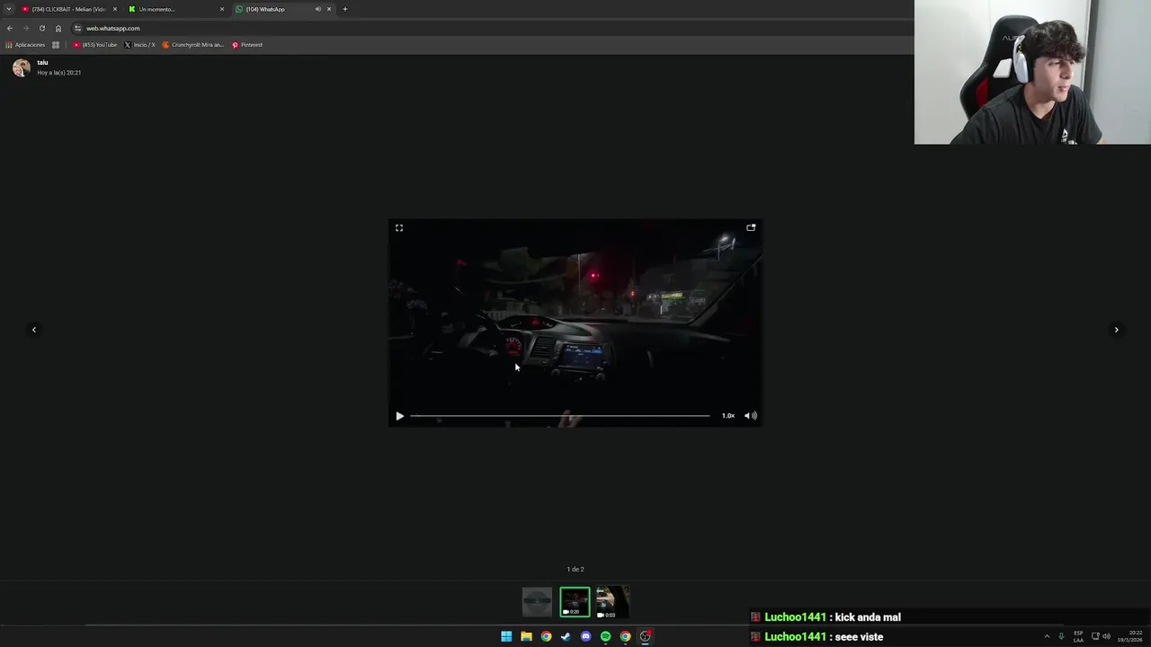This screenshot has width=1151, height=647.
Task: Open YouTube bookmark
Action: (95, 45)
